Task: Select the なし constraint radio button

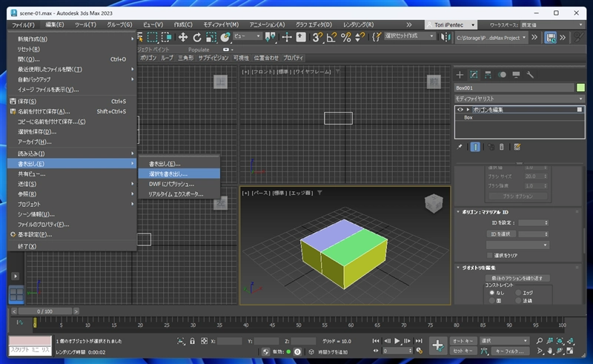Action: (492, 293)
